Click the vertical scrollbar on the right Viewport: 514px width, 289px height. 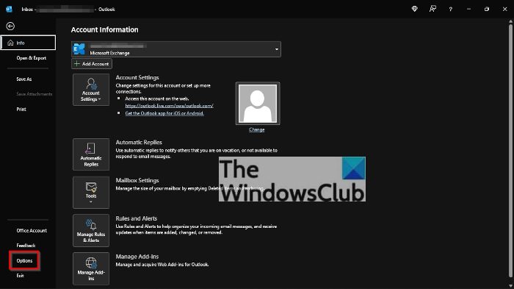(x=511, y=151)
